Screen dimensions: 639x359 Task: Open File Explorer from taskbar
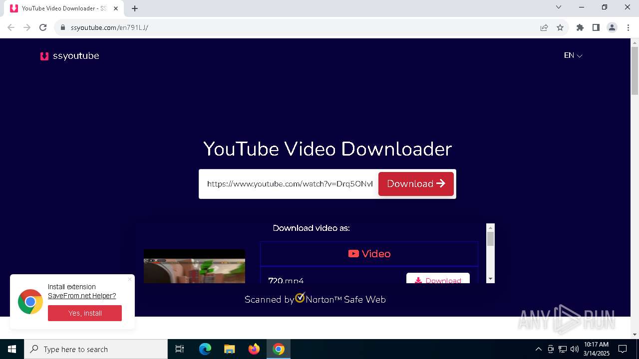[x=230, y=349]
